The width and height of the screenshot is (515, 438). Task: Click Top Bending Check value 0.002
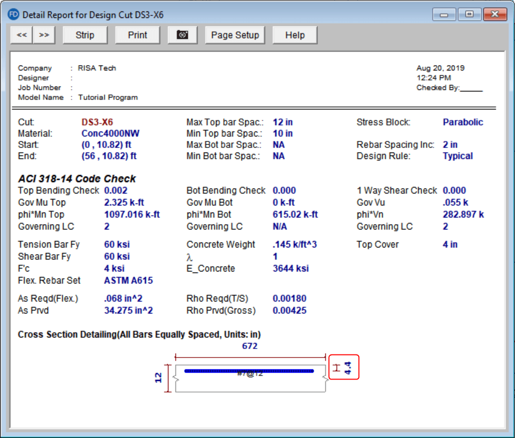(115, 190)
